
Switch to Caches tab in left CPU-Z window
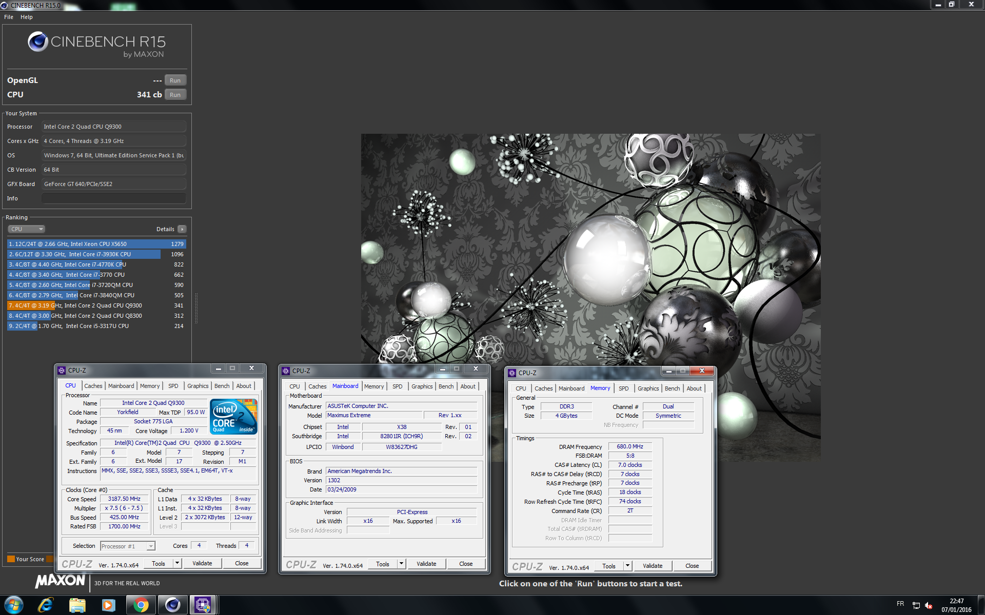(x=93, y=386)
